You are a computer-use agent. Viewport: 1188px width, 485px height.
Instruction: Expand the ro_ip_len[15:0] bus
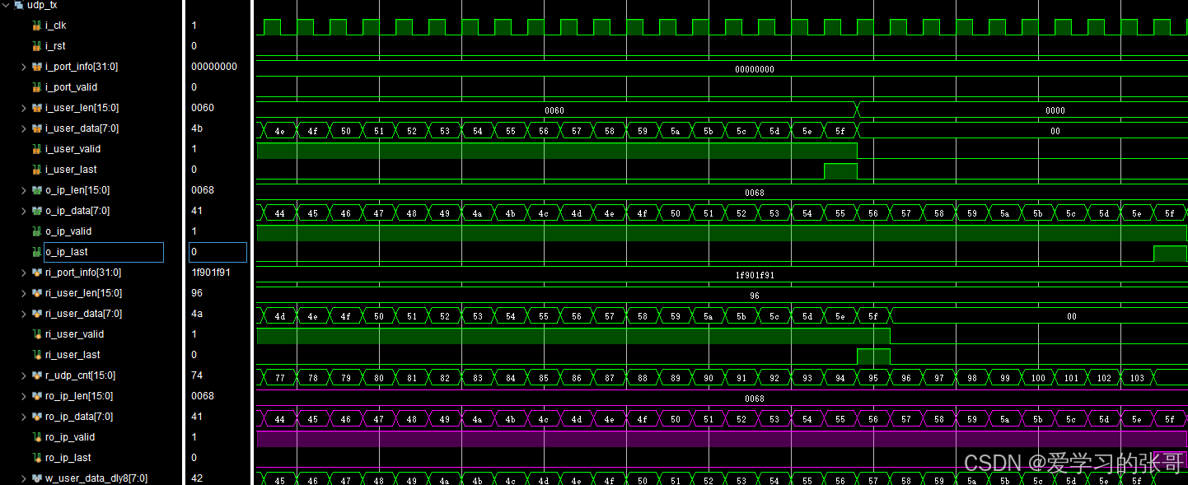[x=24, y=396]
